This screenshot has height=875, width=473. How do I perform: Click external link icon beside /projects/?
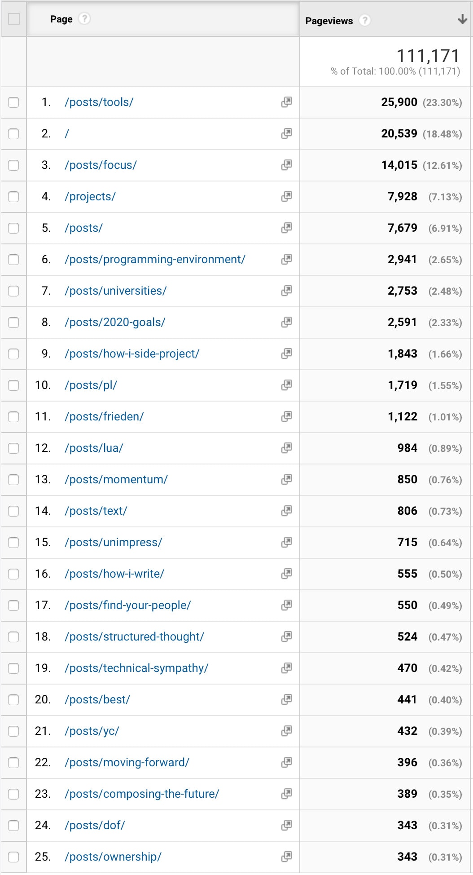286,197
